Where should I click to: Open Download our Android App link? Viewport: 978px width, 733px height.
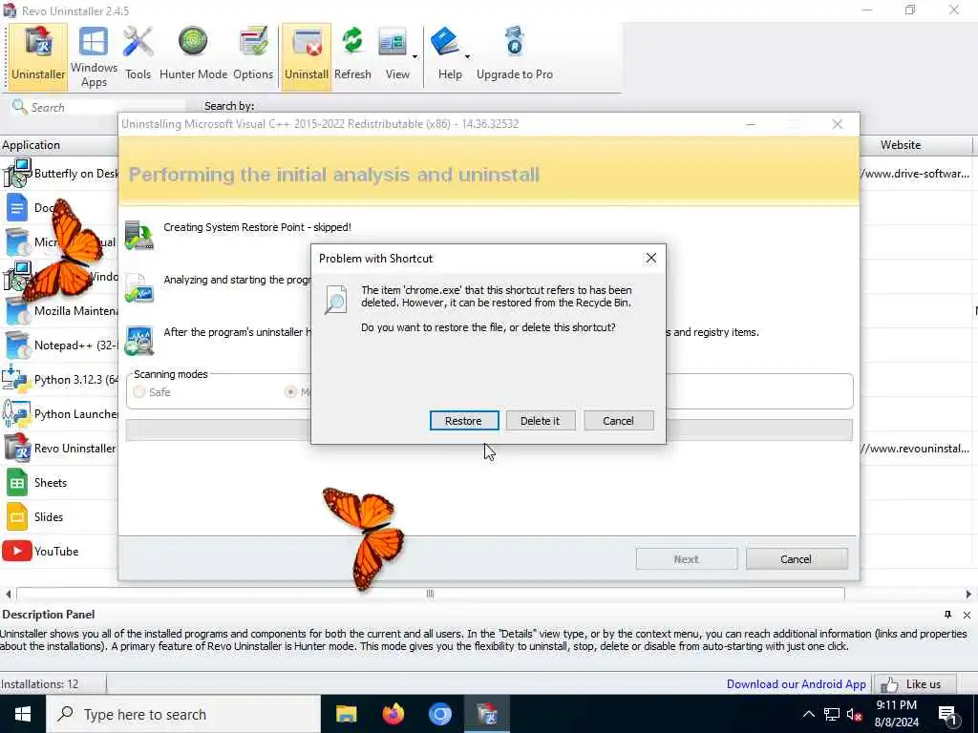(796, 683)
